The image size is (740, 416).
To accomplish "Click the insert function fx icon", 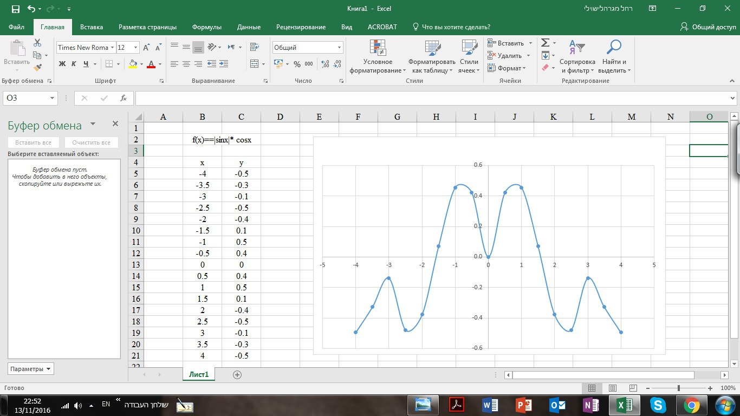I will [124, 98].
